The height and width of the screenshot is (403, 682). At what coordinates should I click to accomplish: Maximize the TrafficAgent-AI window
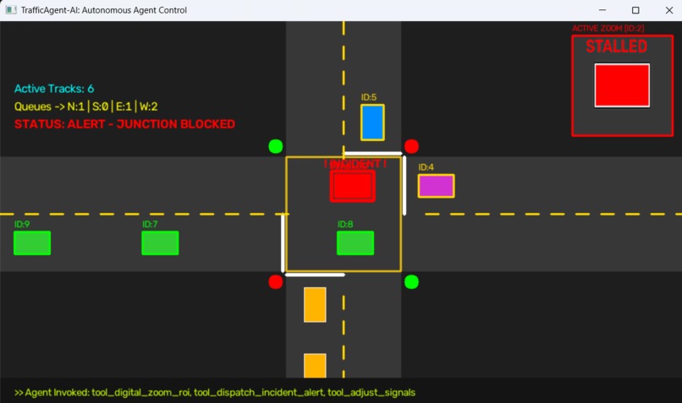click(635, 10)
